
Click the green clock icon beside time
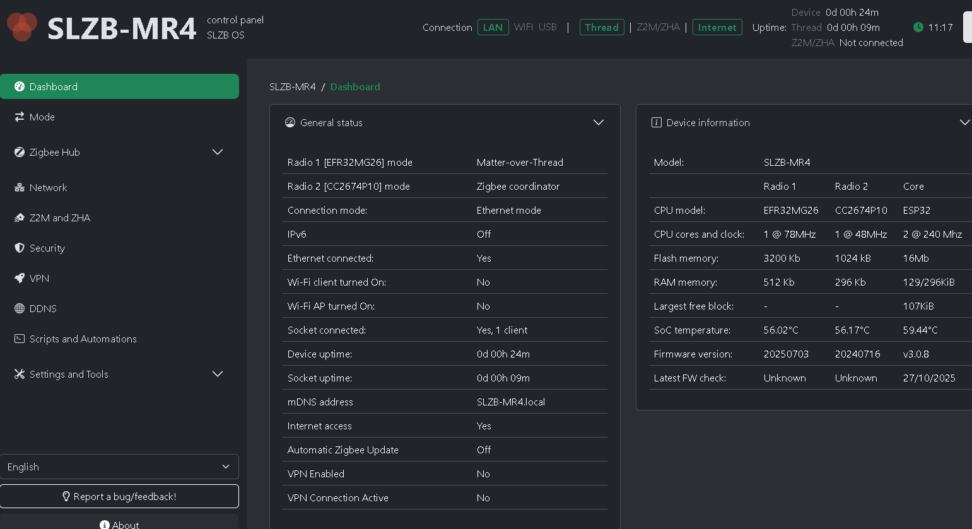[x=918, y=27]
